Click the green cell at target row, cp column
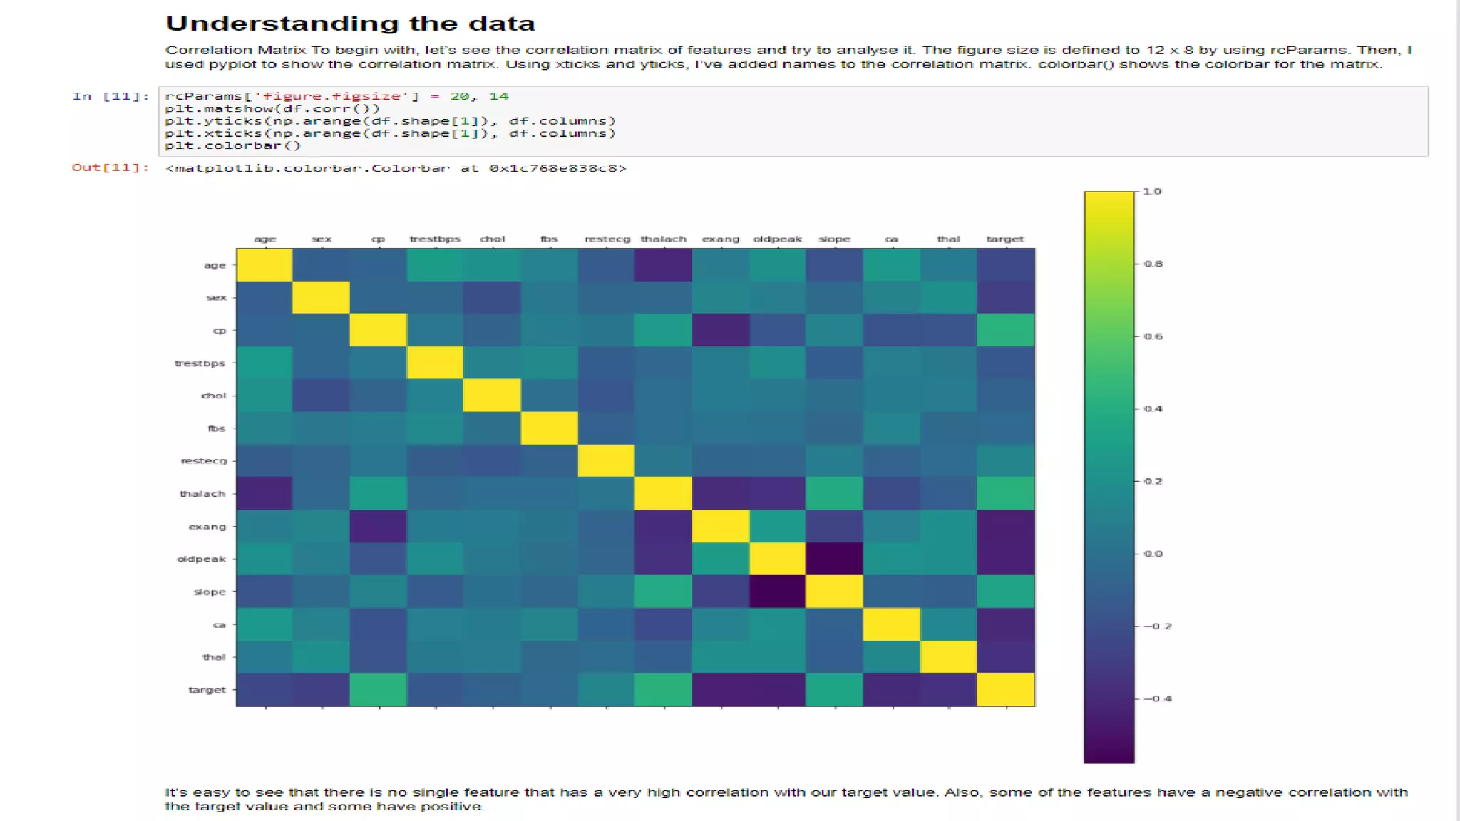This screenshot has width=1460, height=821. [378, 689]
